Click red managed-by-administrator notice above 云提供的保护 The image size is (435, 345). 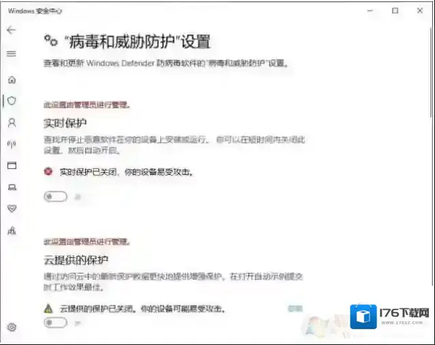pyautogui.click(x=87, y=242)
